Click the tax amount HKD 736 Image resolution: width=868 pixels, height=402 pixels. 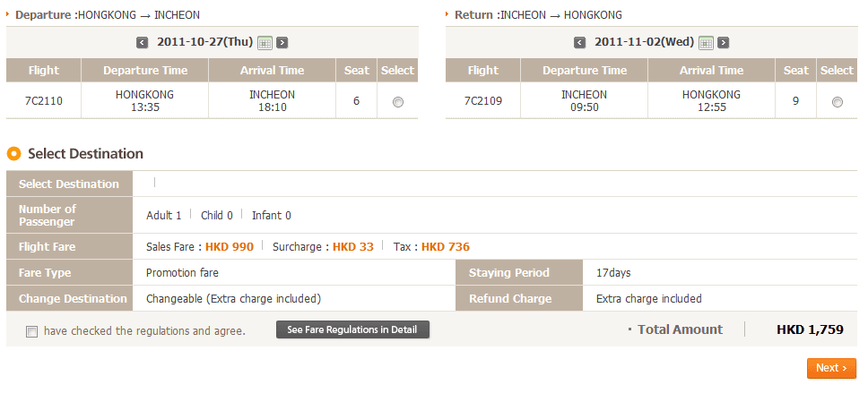point(446,247)
